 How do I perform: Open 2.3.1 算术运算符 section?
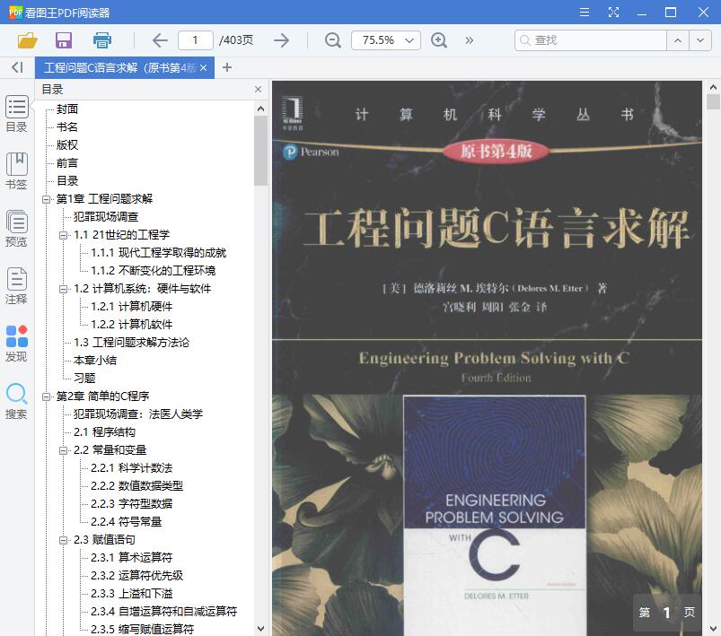tap(131, 558)
